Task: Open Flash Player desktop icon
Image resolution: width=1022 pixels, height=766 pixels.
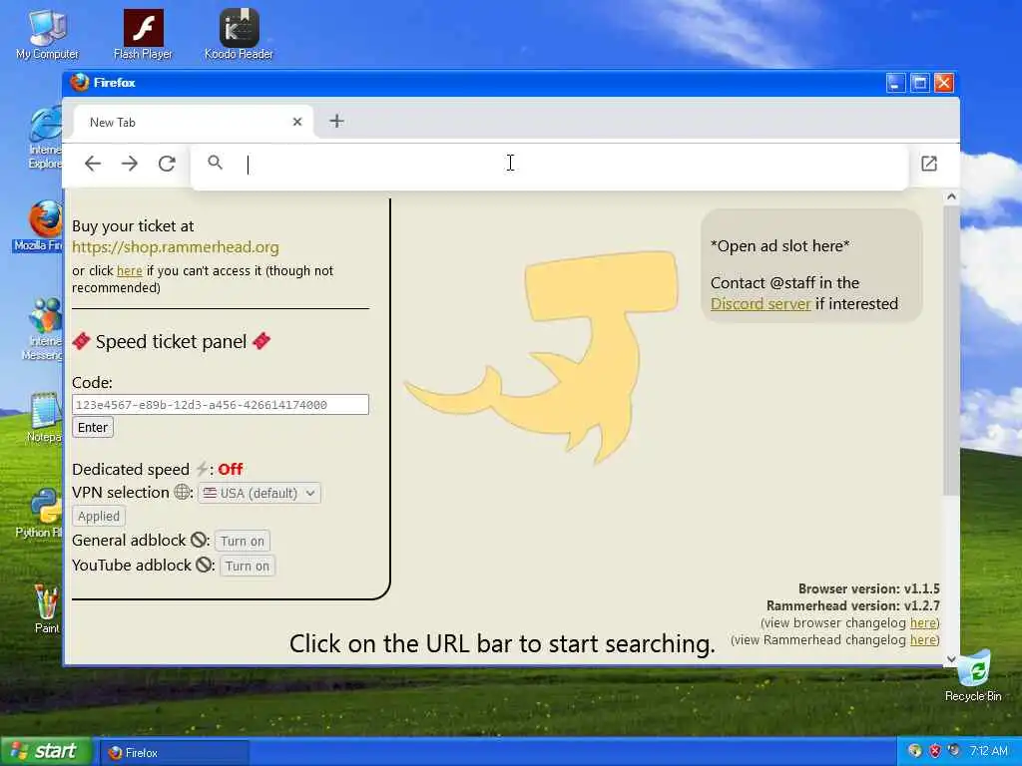Action: [143, 35]
